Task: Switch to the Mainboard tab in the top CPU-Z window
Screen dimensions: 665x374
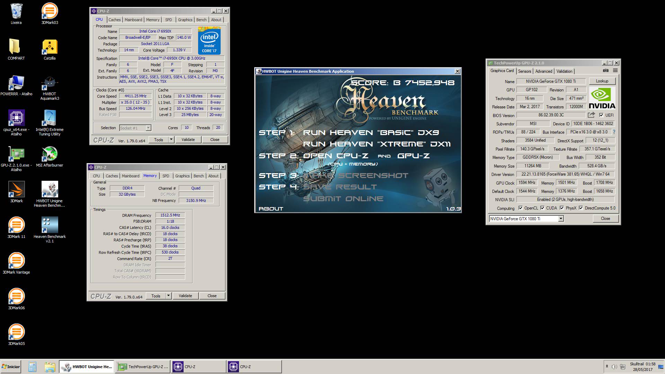Action: 133,20
